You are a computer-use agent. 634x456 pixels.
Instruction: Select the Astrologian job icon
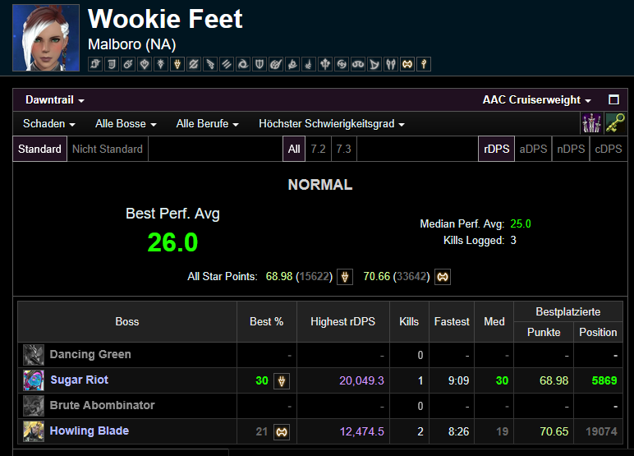pos(95,64)
